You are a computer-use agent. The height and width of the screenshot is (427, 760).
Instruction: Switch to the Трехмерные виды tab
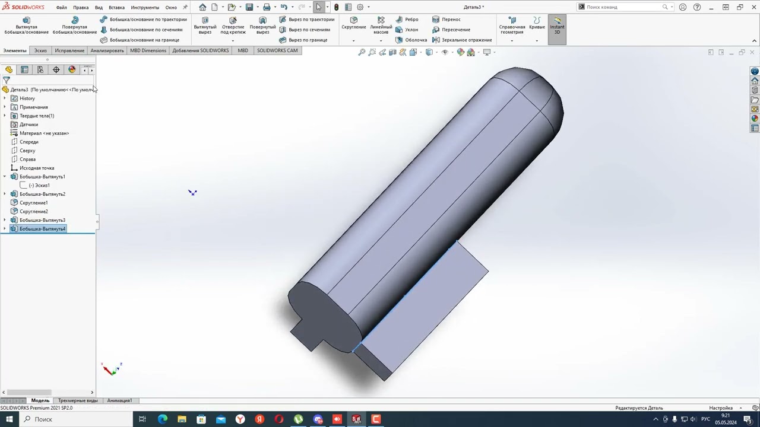click(78, 400)
